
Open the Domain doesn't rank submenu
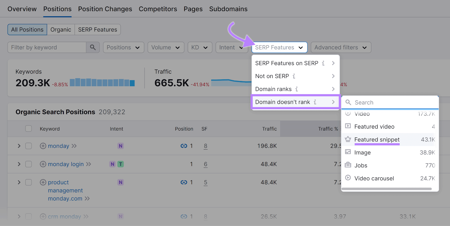[295, 102]
